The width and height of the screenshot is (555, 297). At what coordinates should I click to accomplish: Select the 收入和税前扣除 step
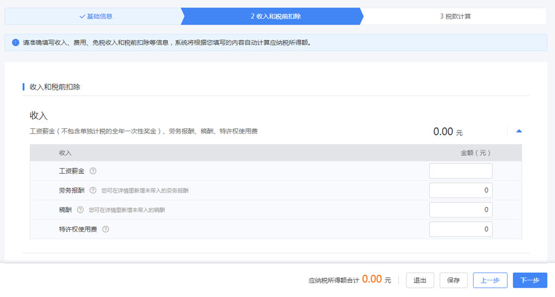point(276,17)
